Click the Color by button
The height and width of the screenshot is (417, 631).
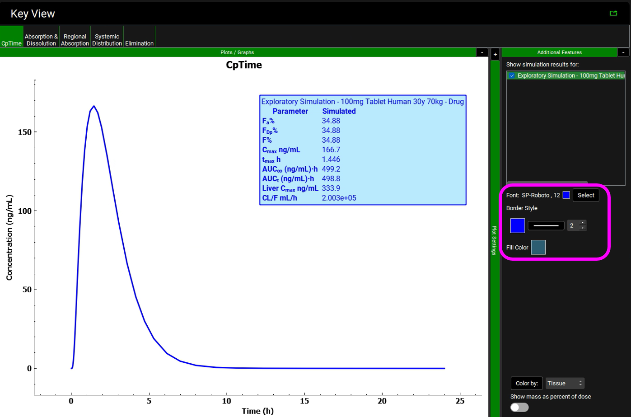tap(527, 383)
